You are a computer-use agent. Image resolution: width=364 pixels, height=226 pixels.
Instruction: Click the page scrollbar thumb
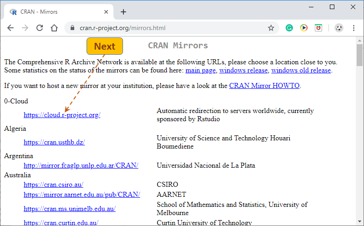coord(359,55)
